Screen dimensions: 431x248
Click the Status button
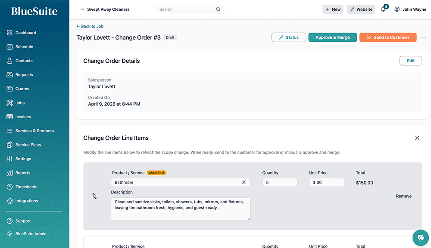point(289,37)
